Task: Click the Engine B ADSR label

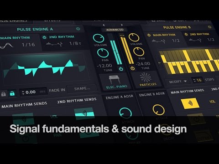Action: coord(152,94)
